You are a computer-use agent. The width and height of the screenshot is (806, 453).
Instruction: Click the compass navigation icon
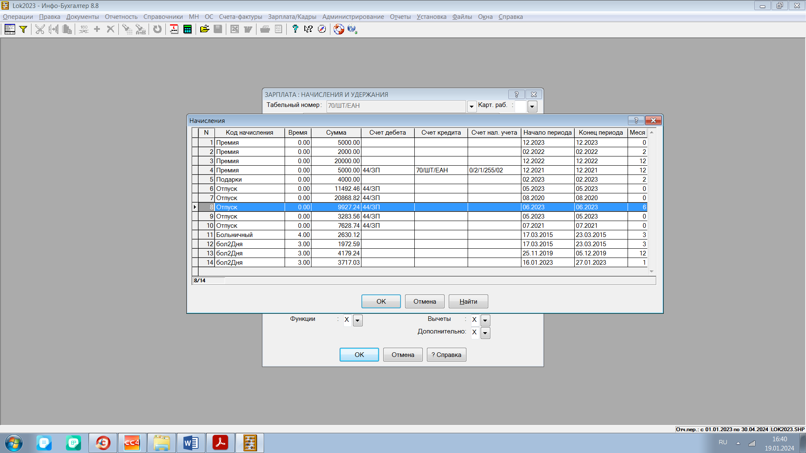coord(322,29)
